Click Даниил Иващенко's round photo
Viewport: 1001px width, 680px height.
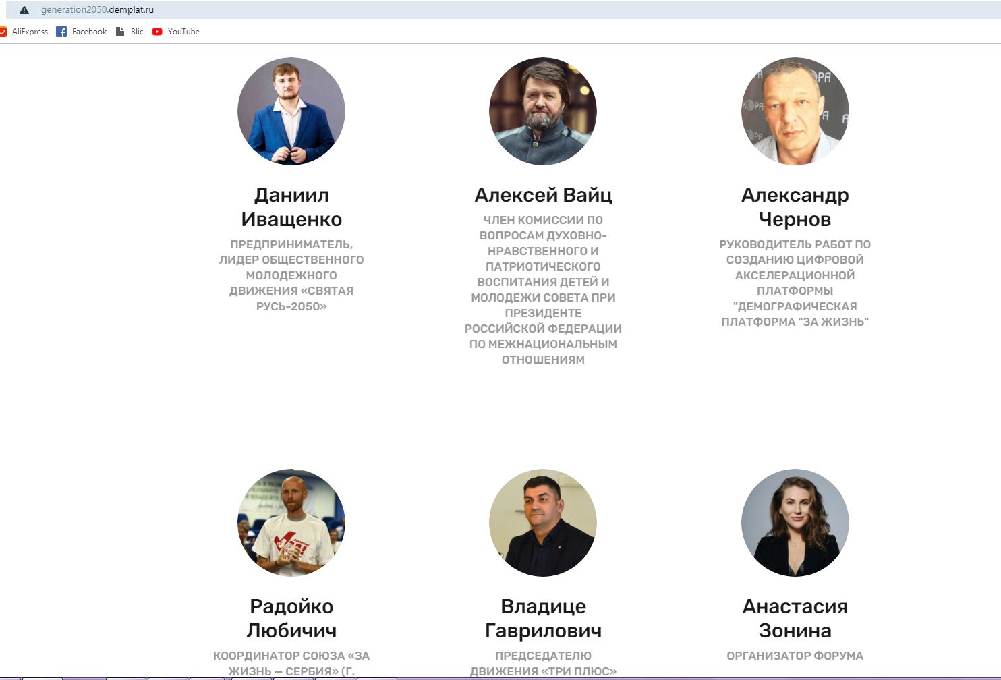291,111
